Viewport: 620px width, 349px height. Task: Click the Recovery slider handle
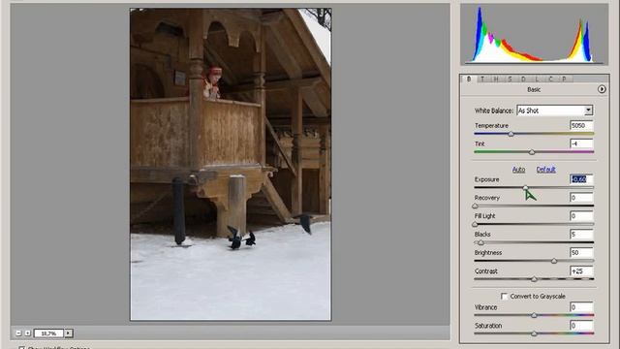[x=476, y=206]
